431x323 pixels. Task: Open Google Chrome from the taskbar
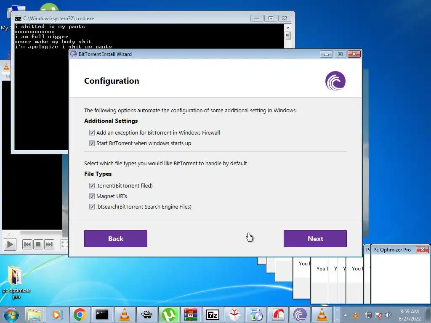tap(80, 315)
